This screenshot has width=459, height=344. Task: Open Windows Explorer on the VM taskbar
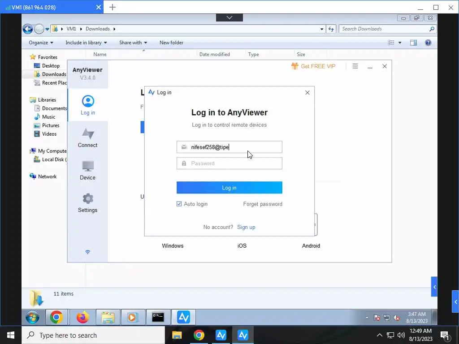pyautogui.click(x=108, y=317)
